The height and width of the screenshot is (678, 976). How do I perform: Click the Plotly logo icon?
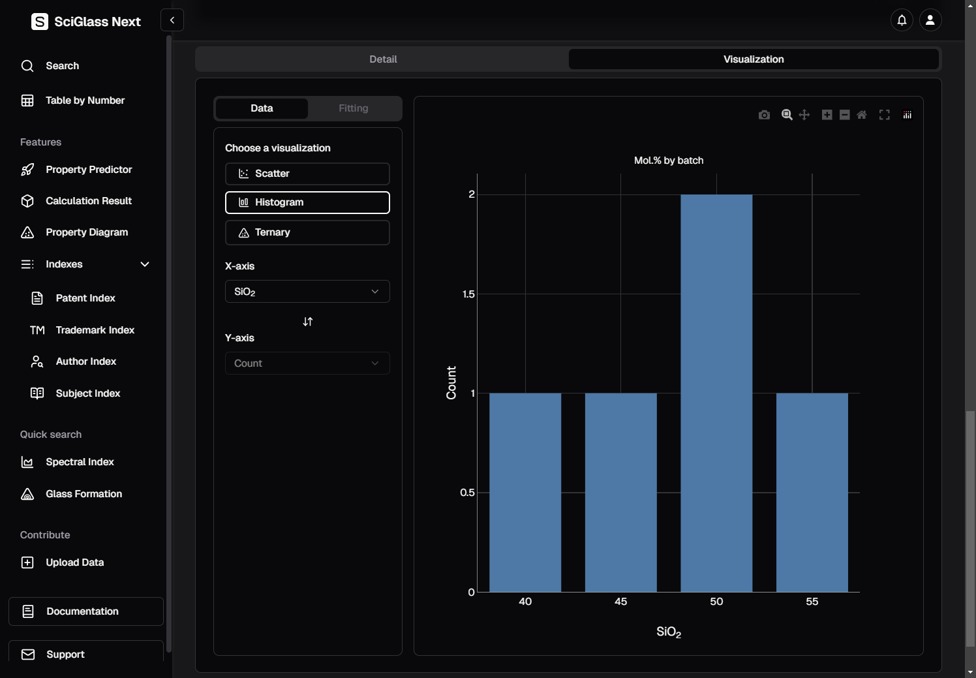pyautogui.click(x=907, y=115)
